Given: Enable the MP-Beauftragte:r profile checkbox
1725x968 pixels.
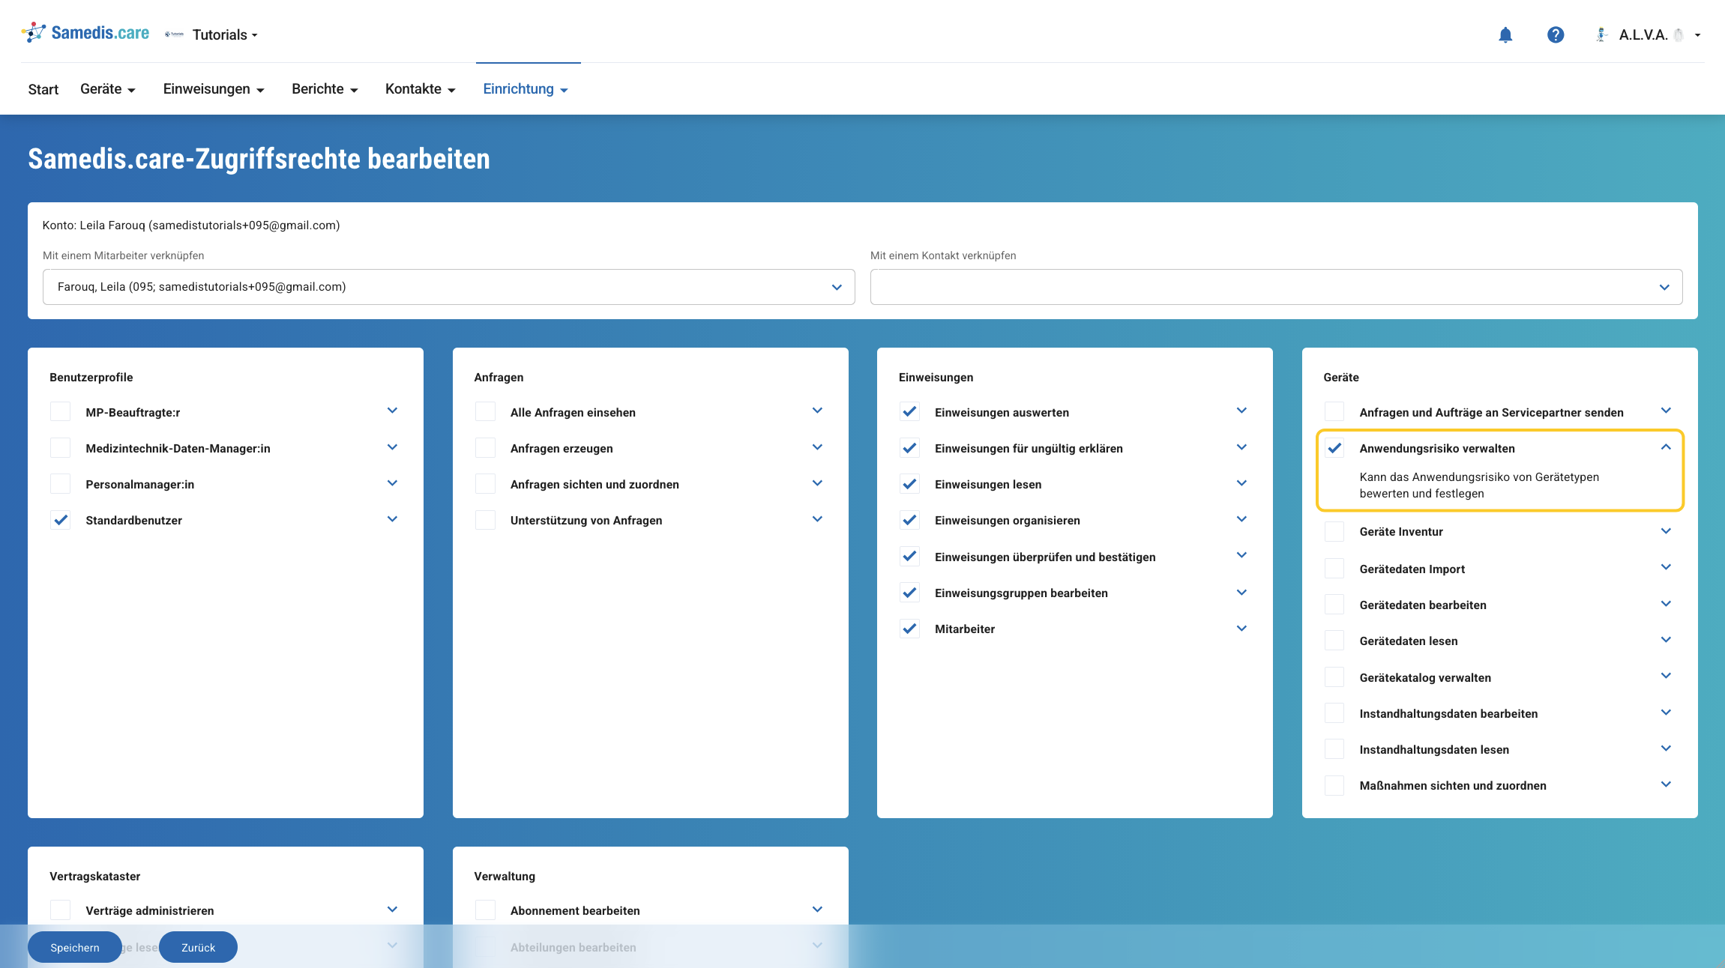Looking at the screenshot, I should 61,412.
